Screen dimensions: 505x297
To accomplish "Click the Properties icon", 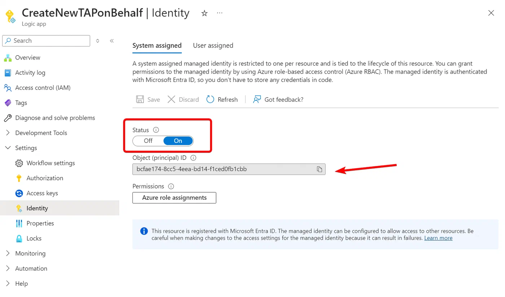I will pos(19,223).
